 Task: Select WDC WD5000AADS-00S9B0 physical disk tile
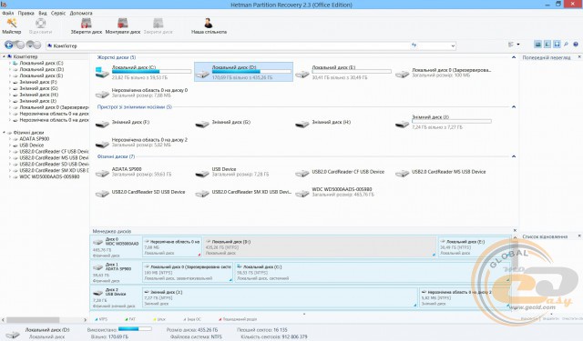tap(343, 192)
